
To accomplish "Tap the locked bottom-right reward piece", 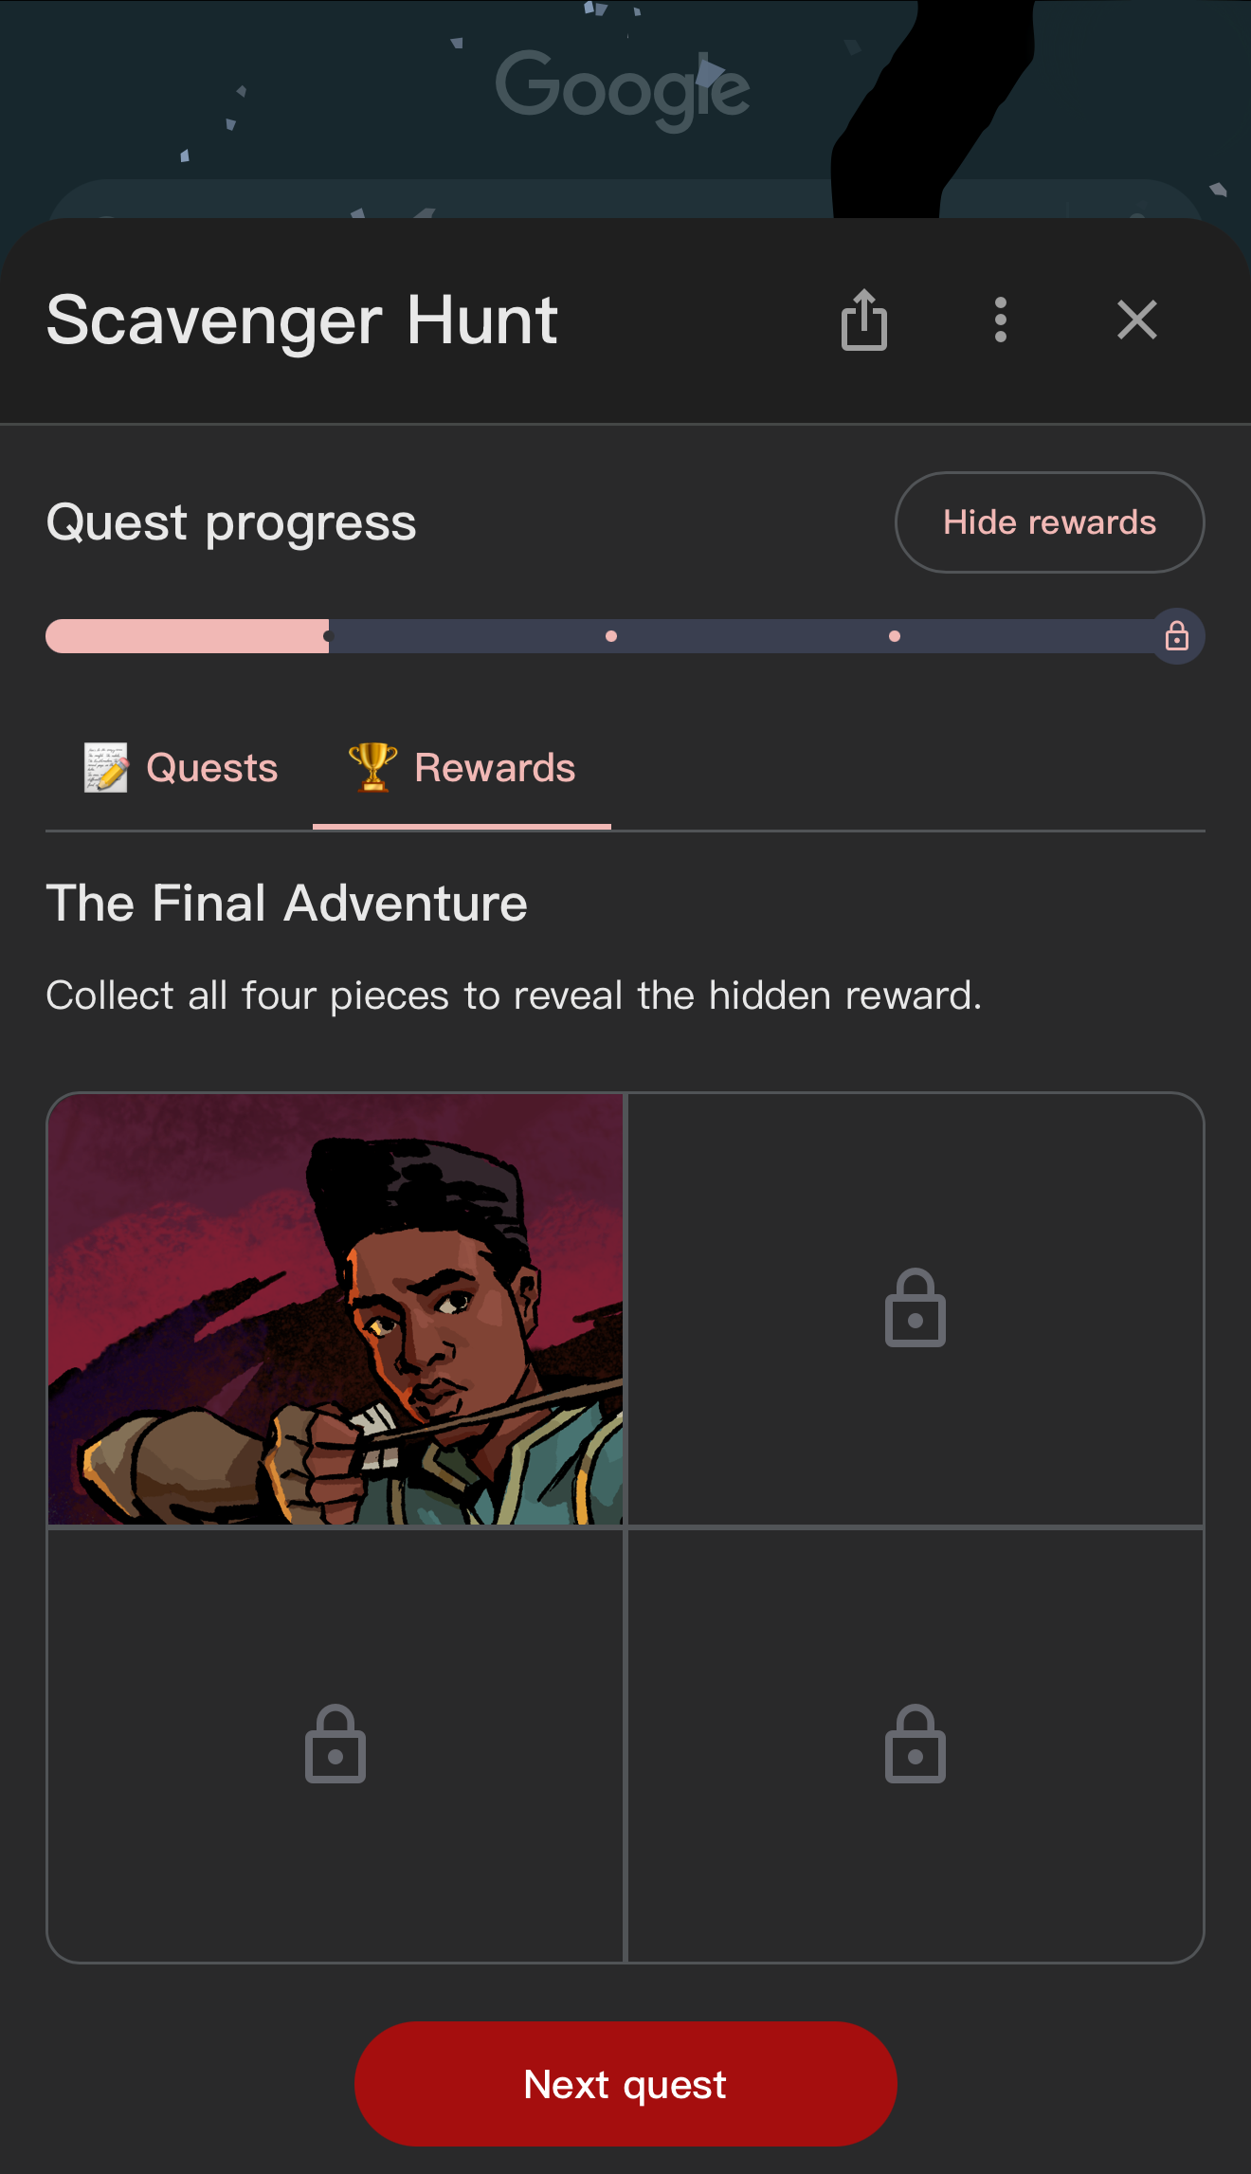I will (915, 1745).
